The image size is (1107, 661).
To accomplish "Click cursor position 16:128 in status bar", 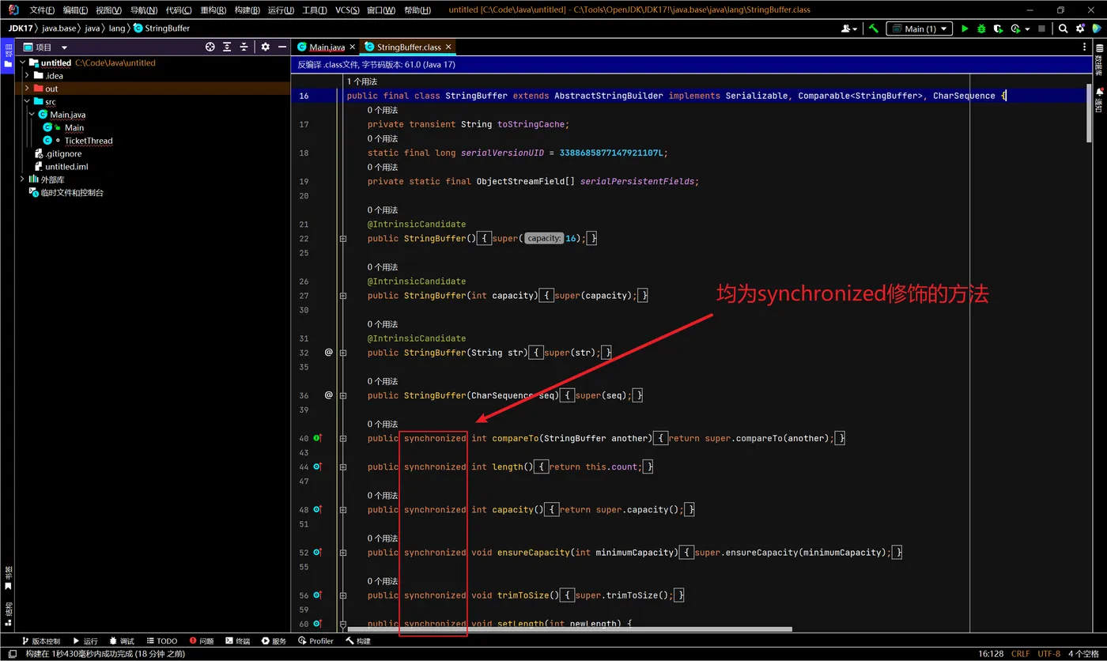I will tap(990, 654).
